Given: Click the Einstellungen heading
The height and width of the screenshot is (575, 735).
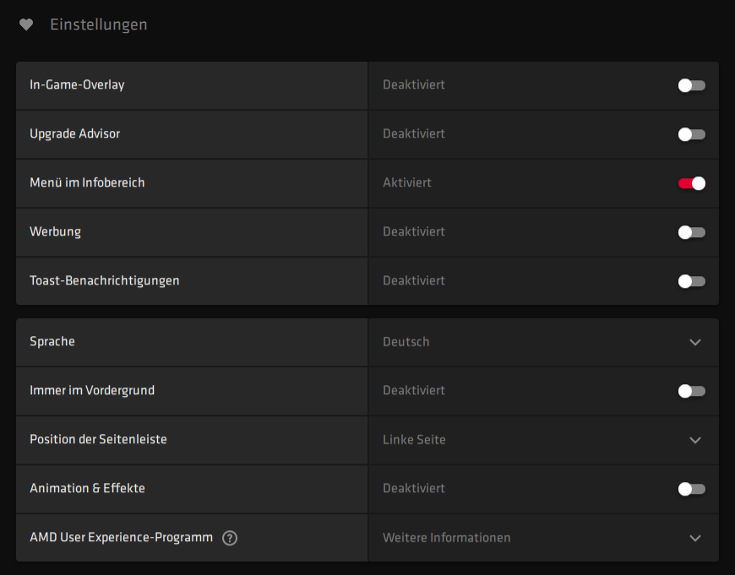Looking at the screenshot, I should click(x=98, y=24).
